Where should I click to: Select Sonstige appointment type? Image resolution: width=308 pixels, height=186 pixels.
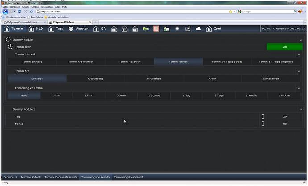click(x=37, y=79)
